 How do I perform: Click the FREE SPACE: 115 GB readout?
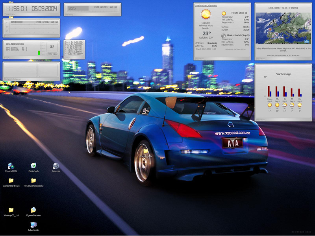tap(47, 22)
